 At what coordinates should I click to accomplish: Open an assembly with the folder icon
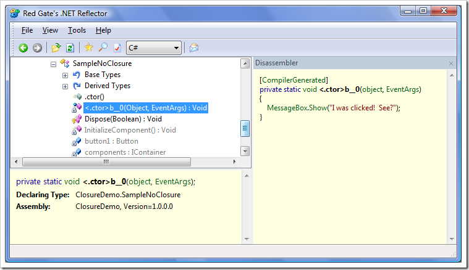tap(56, 47)
